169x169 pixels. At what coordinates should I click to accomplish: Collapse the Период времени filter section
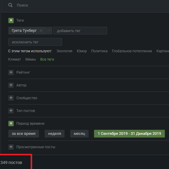pyautogui.click(x=11, y=123)
